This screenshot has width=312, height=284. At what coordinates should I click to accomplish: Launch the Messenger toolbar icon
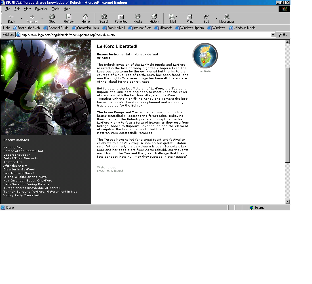(x=227, y=19)
